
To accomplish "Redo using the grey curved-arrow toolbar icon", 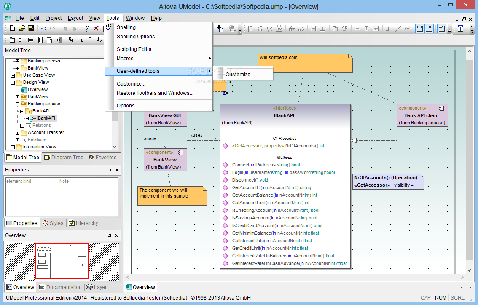I will (x=53, y=28).
